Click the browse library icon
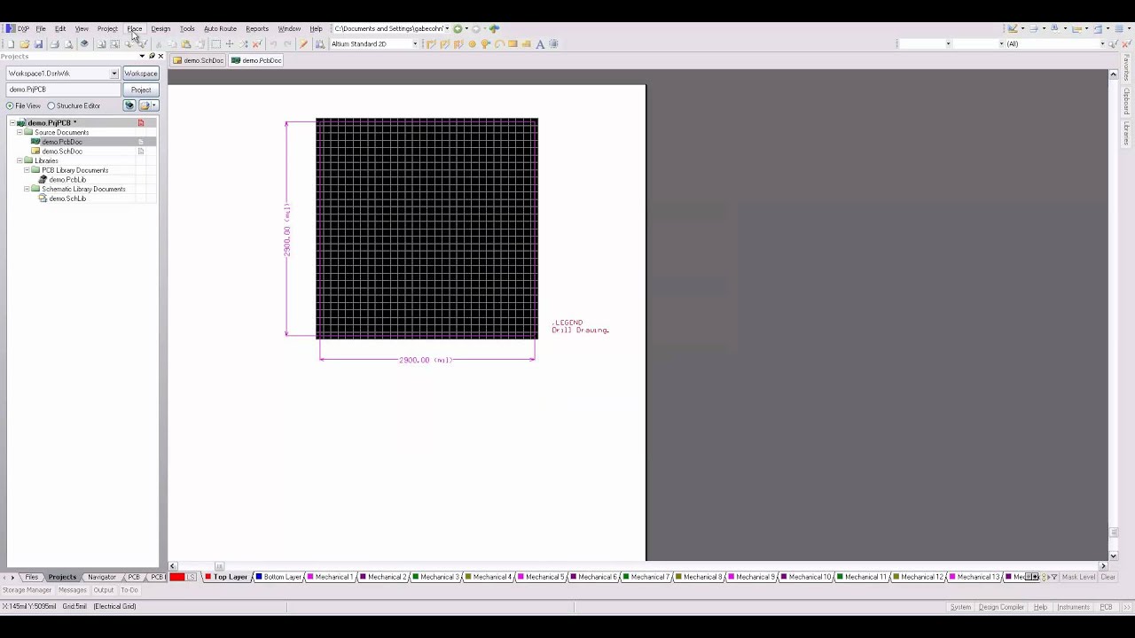 tap(320, 43)
